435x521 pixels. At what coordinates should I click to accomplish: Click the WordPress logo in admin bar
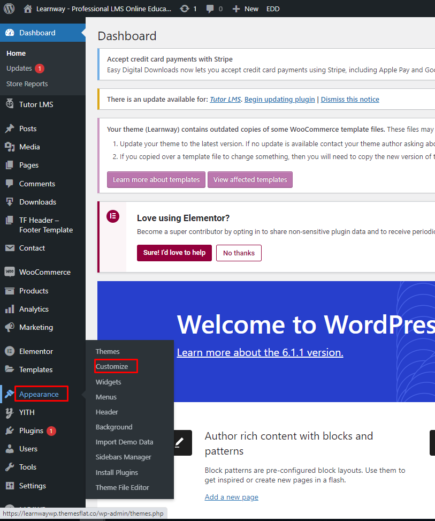(x=9, y=9)
